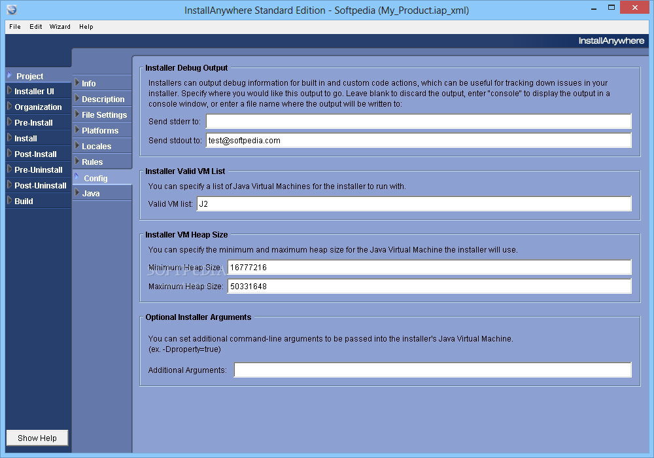Image resolution: width=654 pixels, height=458 pixels.
Task: Close the InstallAnywhere window
Action: click(635, 7)
